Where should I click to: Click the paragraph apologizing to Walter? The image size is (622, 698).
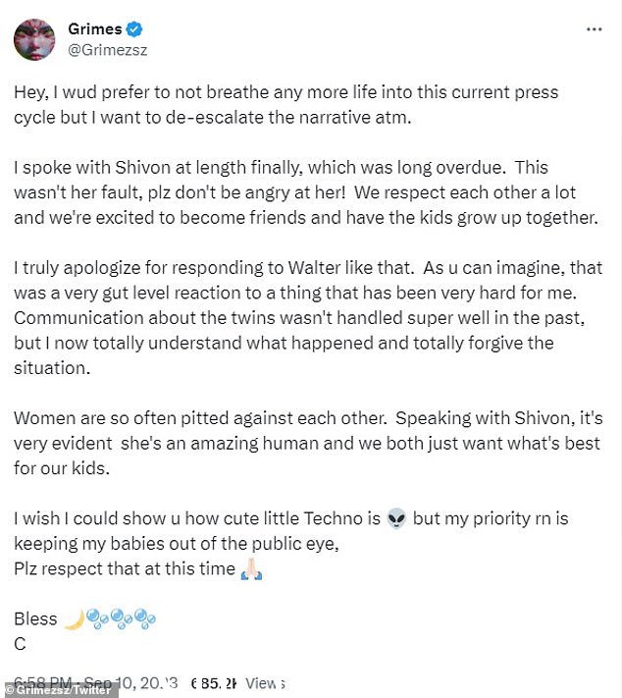(x=308, y=317)
